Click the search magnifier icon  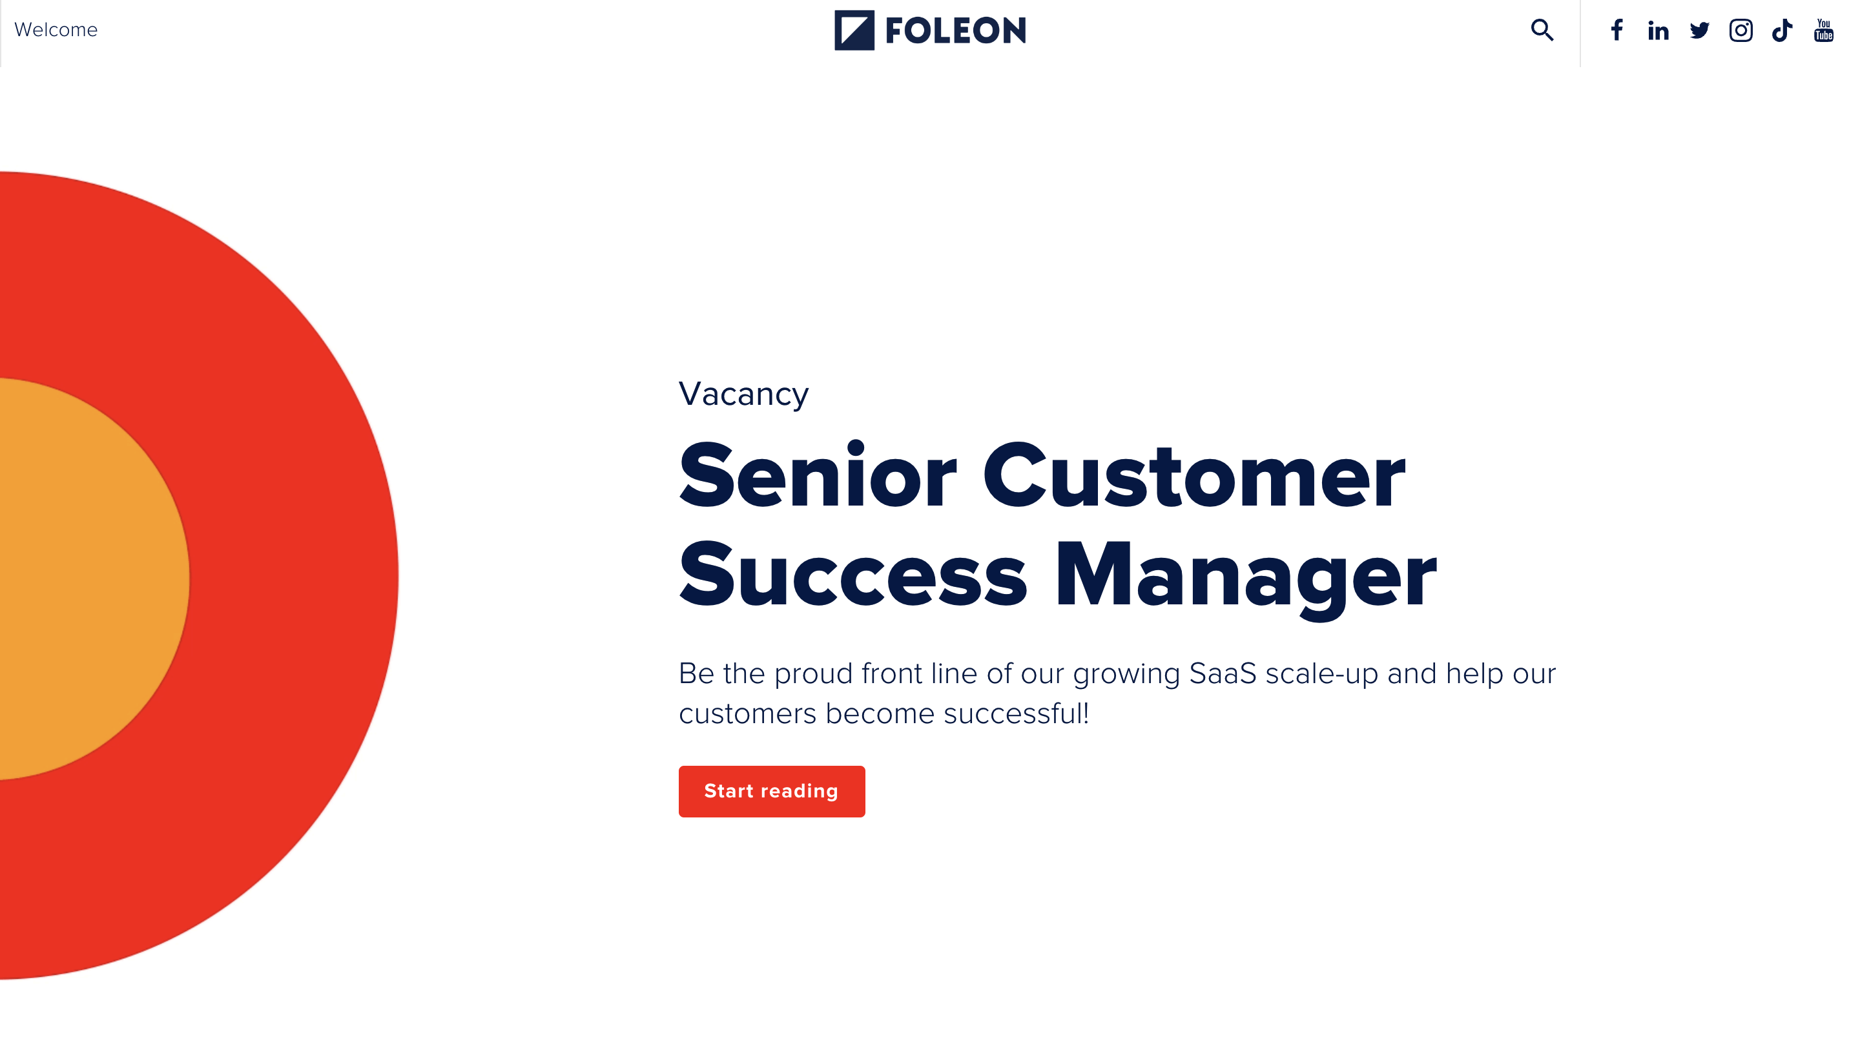[x=1542, y=30]
